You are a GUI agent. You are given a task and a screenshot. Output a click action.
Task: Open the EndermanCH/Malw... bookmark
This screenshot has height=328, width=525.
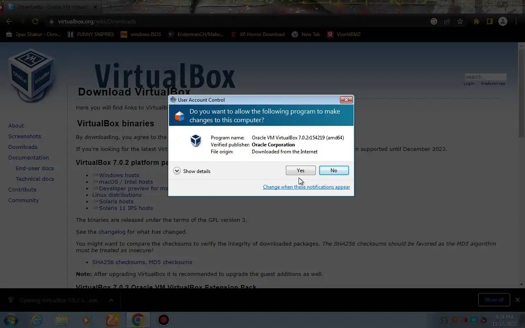tap(196, 34)
